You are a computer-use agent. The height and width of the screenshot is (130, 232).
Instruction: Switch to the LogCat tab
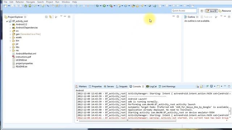click(152, 87)
